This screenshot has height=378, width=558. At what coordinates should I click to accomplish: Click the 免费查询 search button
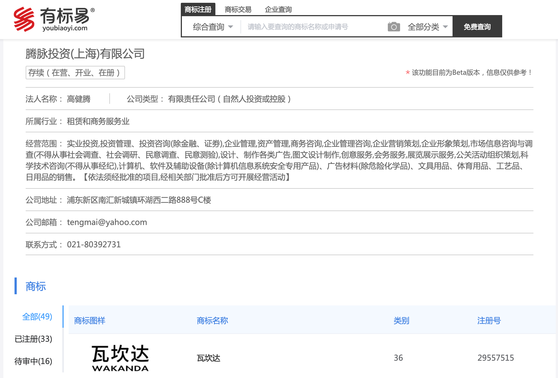477,27
